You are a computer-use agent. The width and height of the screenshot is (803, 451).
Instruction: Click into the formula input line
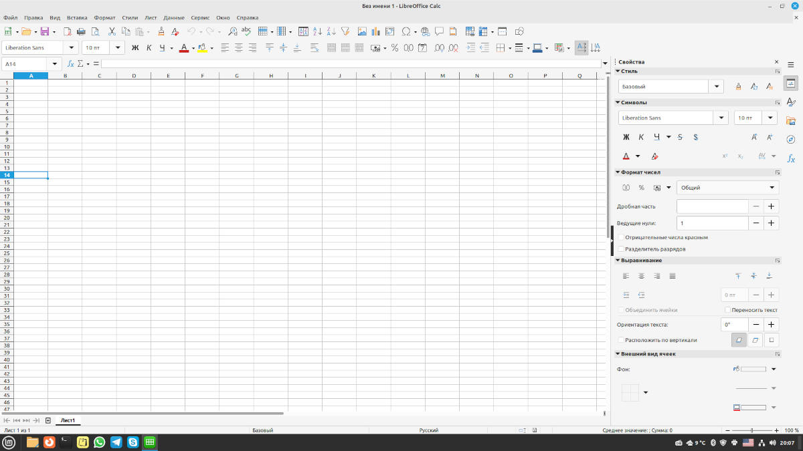click(x=351, y=64)
